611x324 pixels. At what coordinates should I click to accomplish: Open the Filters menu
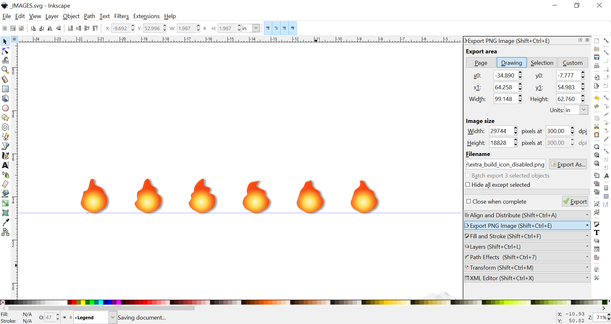pyautogui.click(x=122, y=16)
